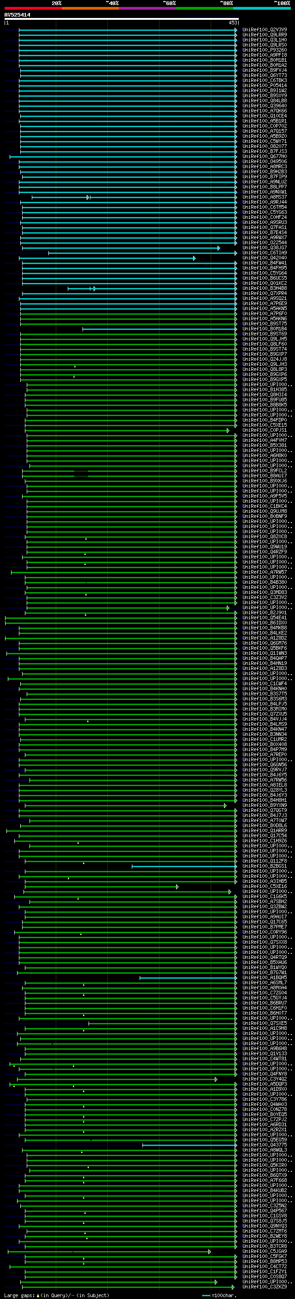This screenshot has height=1299, width=295.
Task: Click the cyan partial alignment bar of UniRef100_B2BGS1
Action: point(184,866)
